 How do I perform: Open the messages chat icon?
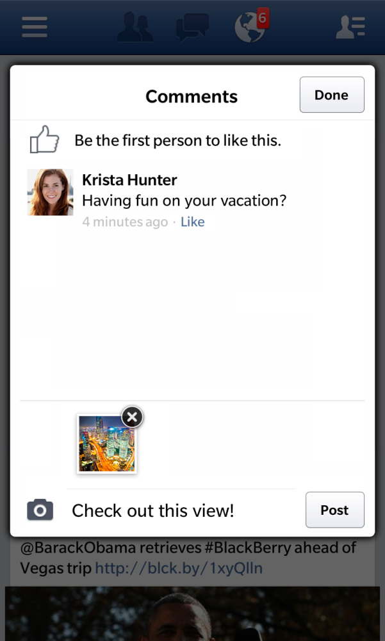(192, 28)
